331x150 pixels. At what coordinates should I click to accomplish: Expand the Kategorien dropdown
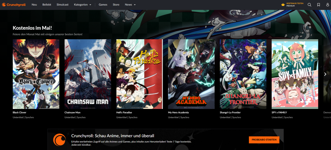tap(82, 5)
